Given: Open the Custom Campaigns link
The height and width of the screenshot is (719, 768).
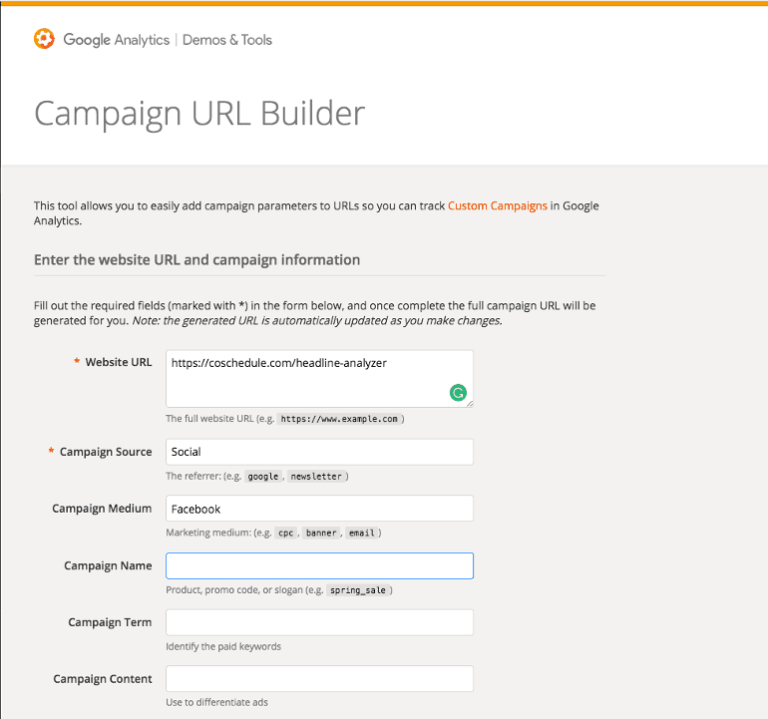Looking at the screenshot, I should 497,205.
